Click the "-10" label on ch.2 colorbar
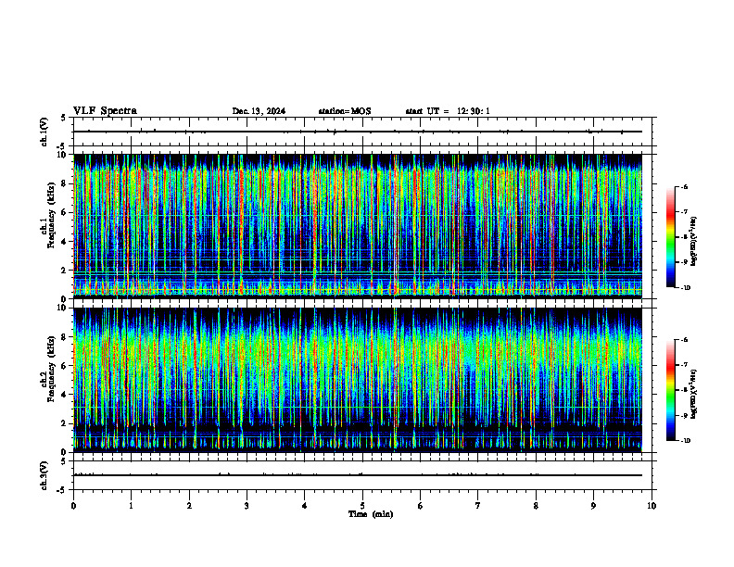The height and width of the screenshot is (567, 734). pyautogui.click(x=685, y=441)
